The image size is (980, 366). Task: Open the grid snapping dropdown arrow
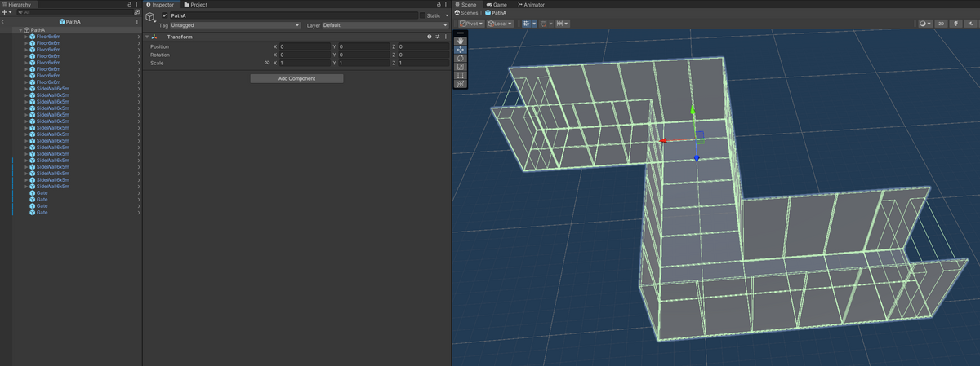tap(534, 24)
